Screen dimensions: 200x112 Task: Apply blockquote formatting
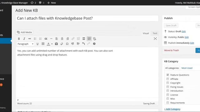46,39
